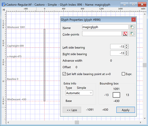Click scroll up arrow of glyph canvas

click(x=144, y=14)
